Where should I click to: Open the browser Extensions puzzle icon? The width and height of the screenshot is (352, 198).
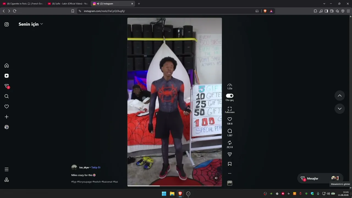(315, 11)
